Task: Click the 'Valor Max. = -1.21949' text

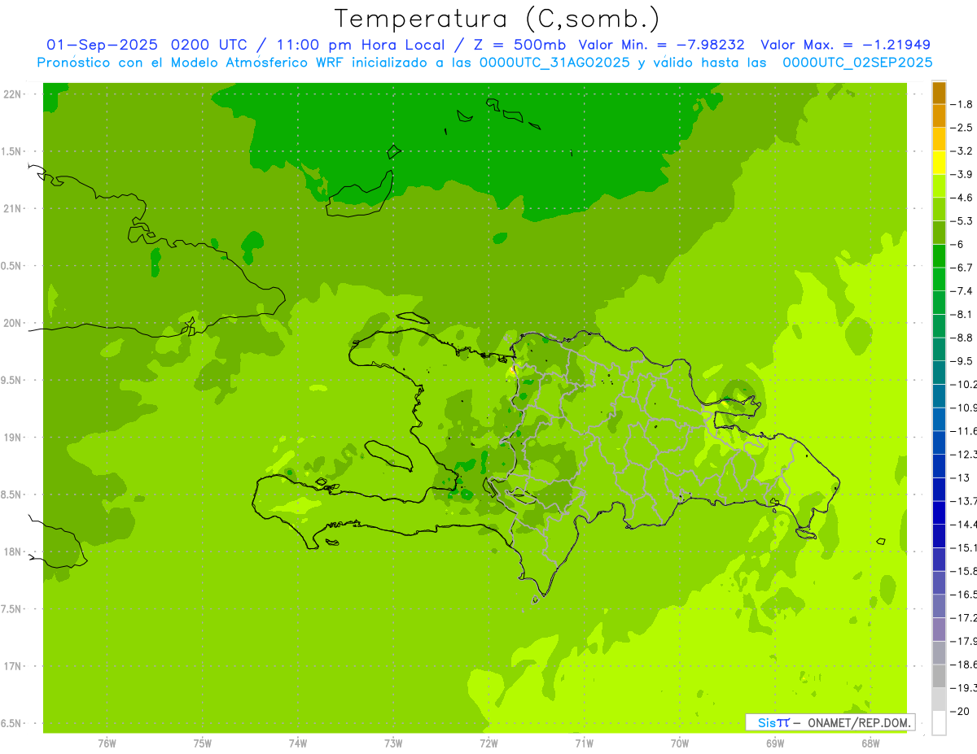Action: point(845,45)
